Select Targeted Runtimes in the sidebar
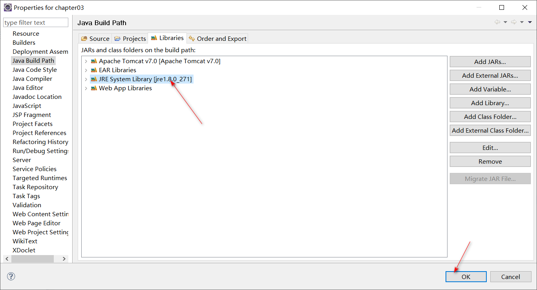The width and height of the screenshot is (537, 290). point(40,178)
